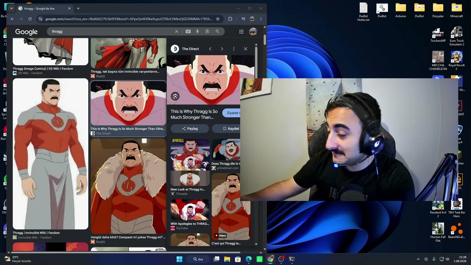Expand hidden system tray icons chevron
The height and width of the screenshot is (265, 471).
pyautogui.click(x=418, y=259)
